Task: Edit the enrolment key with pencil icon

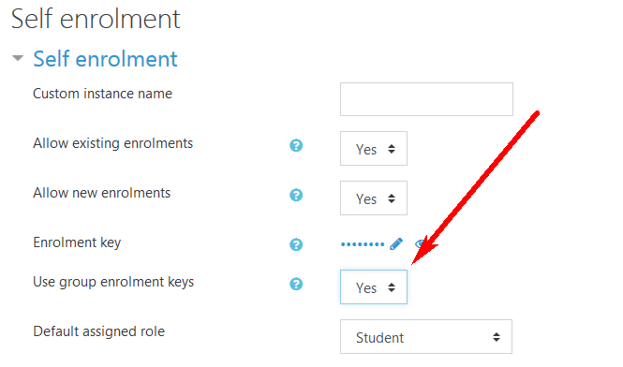Action: (x=396, y=243)
